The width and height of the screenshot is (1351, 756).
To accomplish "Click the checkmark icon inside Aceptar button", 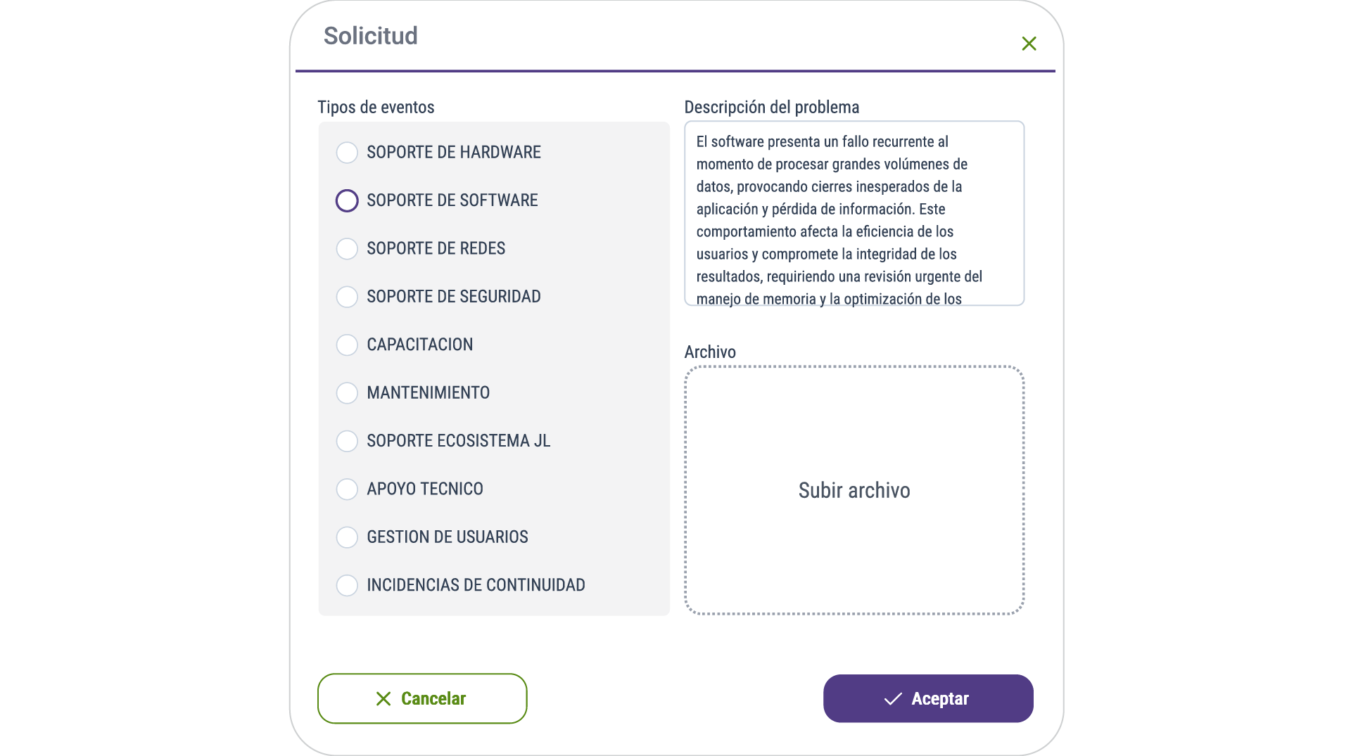I will pos(892,698).
